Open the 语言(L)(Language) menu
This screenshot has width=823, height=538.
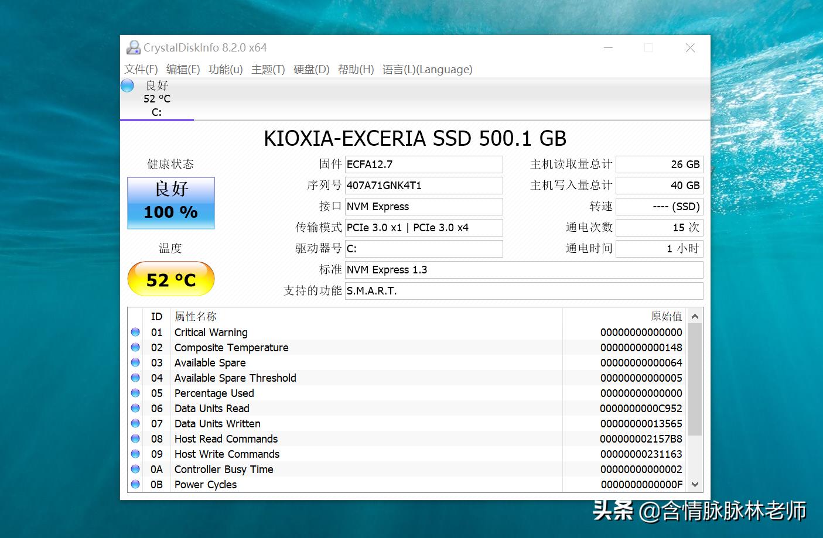click(427, 69)
